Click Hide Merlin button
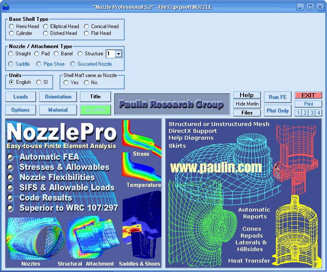 (247, 104)
